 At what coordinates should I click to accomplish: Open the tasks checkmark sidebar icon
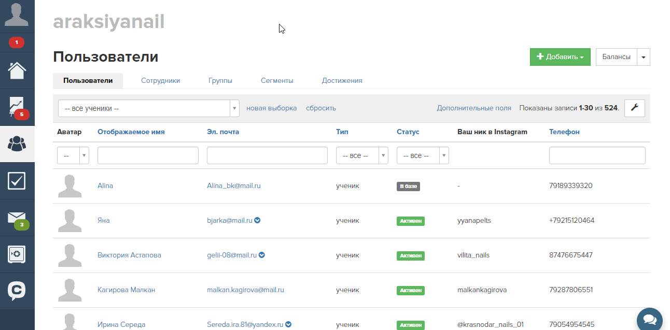17,181
